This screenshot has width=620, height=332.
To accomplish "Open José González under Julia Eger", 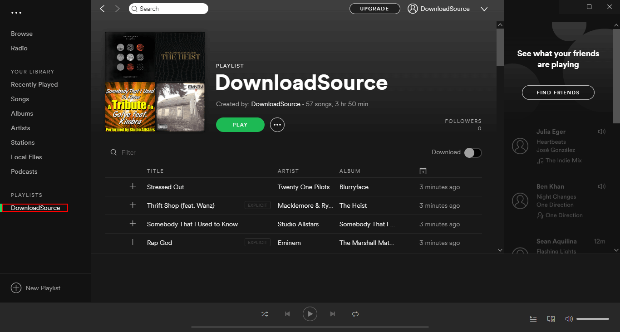I will tap(556, 150).
